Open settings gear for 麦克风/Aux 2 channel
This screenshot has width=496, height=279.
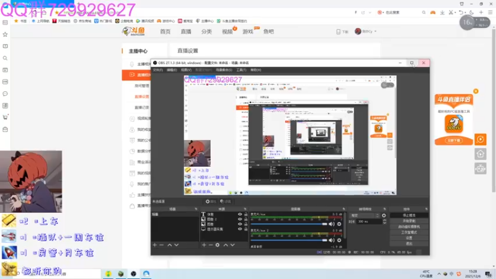pyautogui.click(x=339, y=240)
